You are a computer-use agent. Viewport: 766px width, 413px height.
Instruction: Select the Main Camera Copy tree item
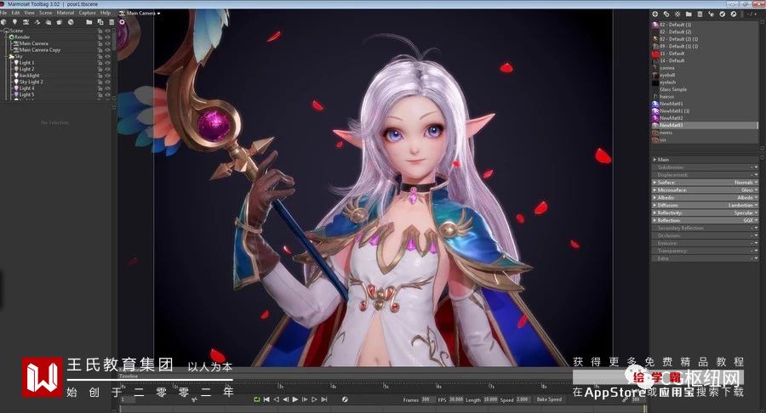click(39, 50)
